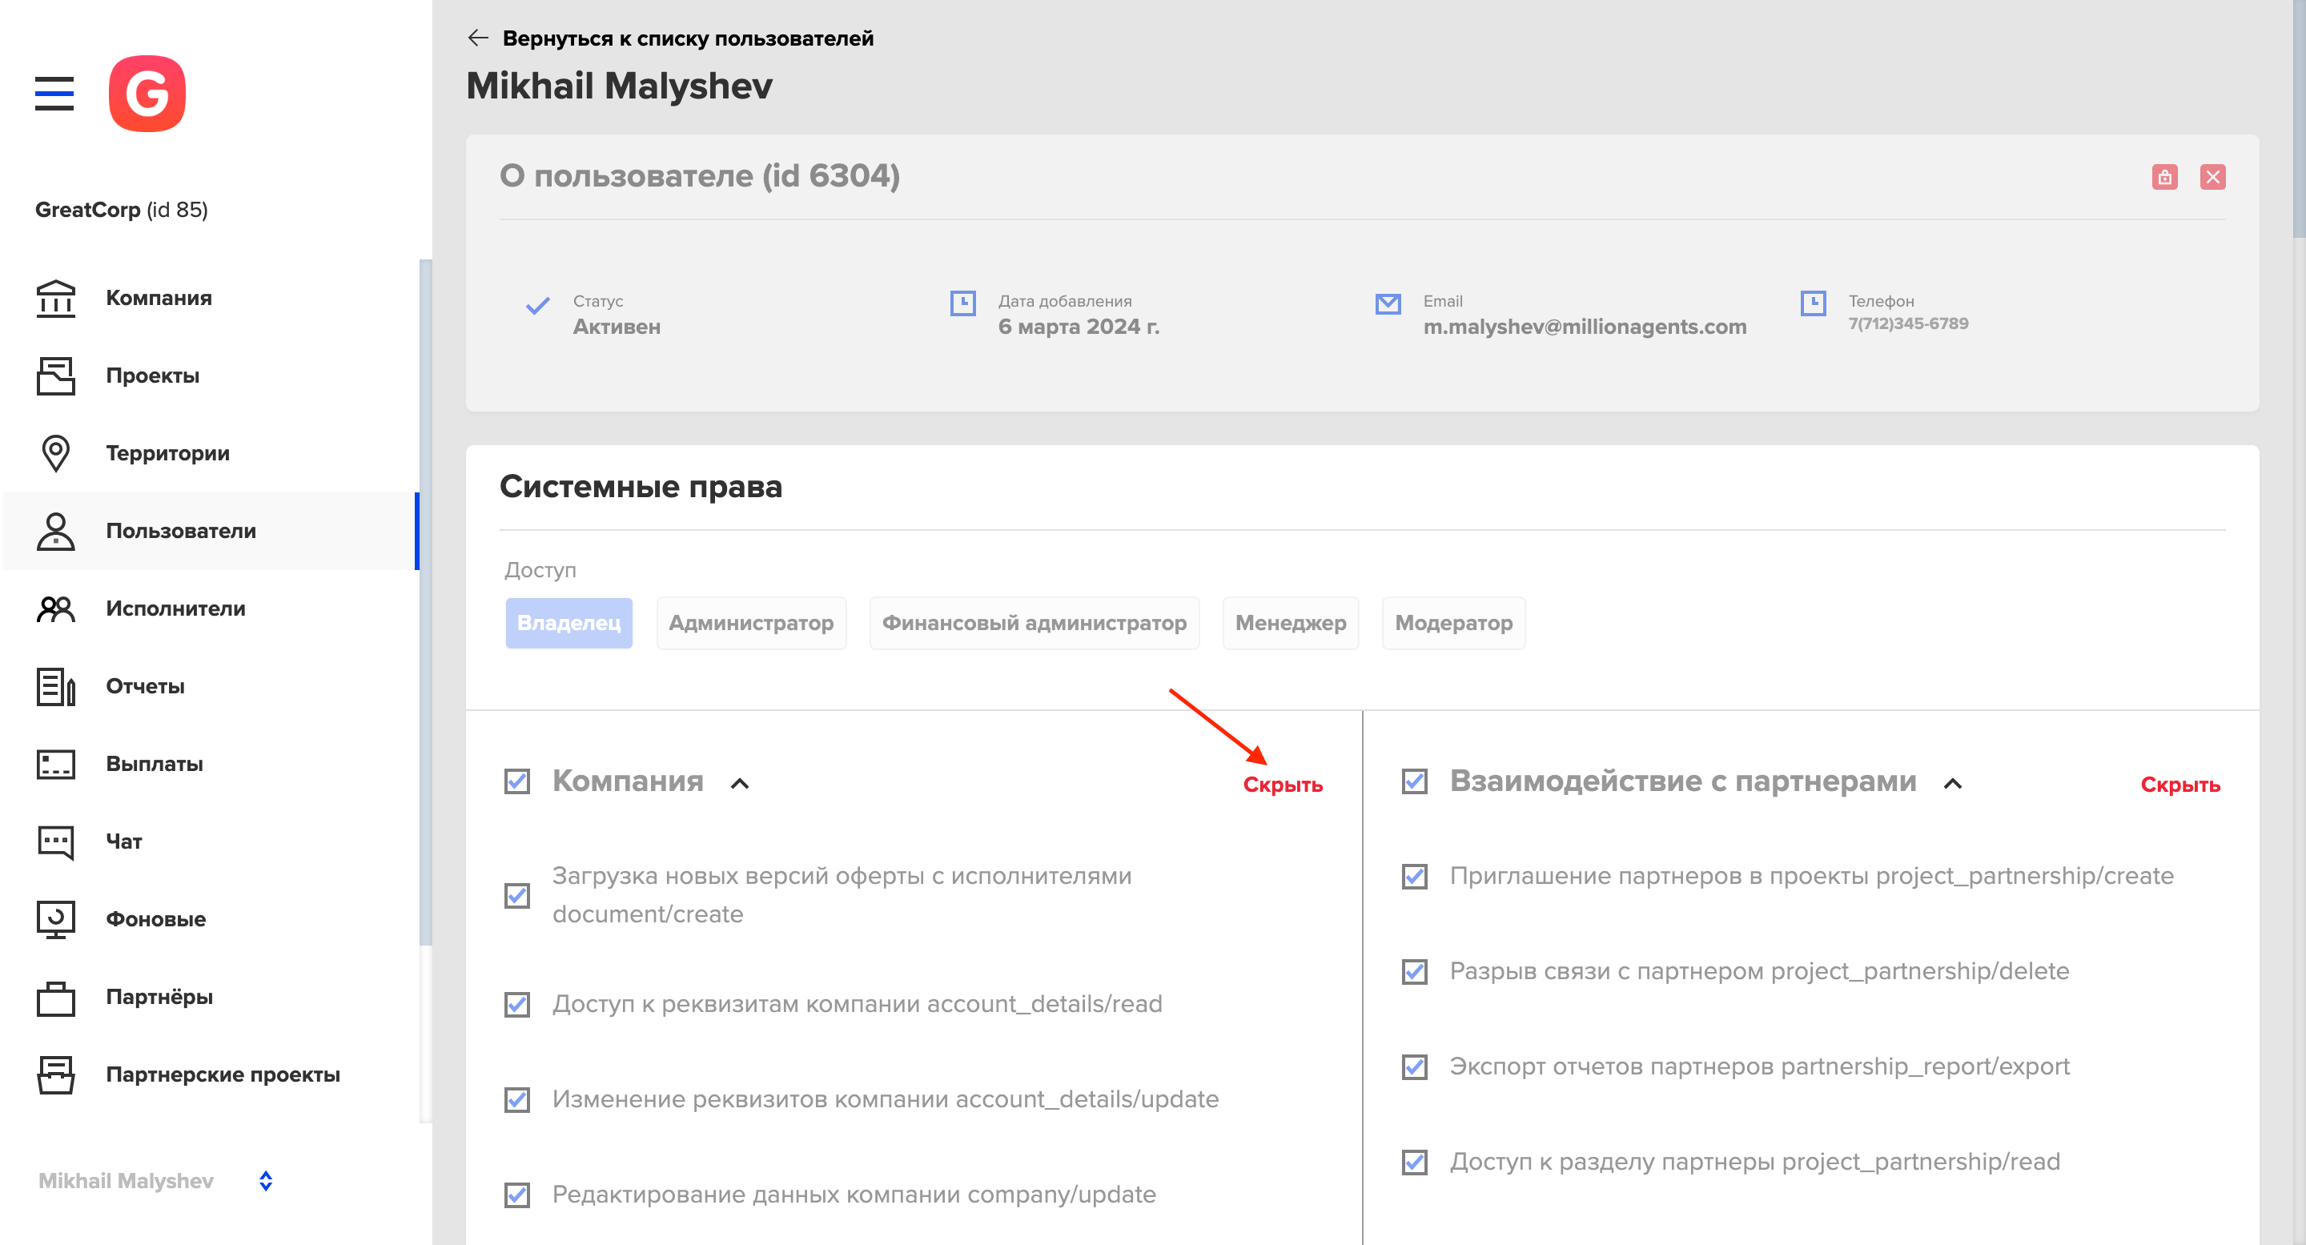The image size is (2306, 1245).
Task: Click the Отчеты report icon
Action: tap(55, 686)
